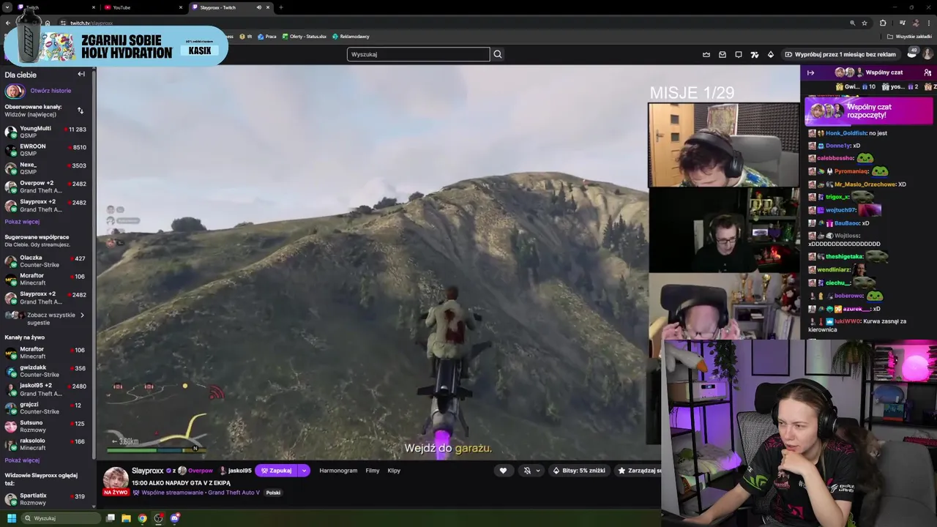This screenshot has width=937, height=527.
Task: Expand Zobacz wszystkie sugestie
Action: click(x=45, y=318)
